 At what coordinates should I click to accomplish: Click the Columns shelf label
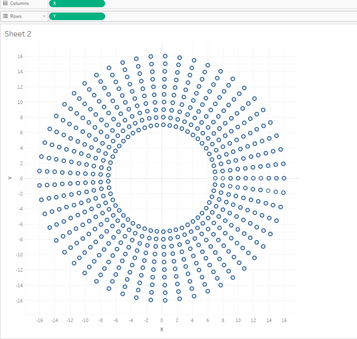coord(20,3)
